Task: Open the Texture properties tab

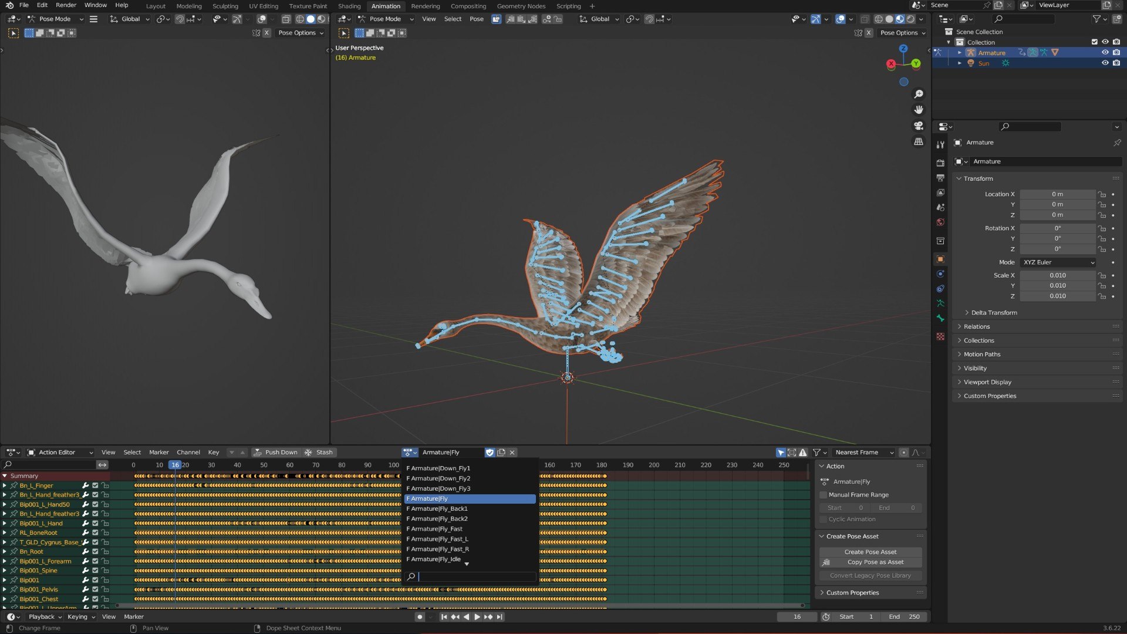Action: pos(940,336)
